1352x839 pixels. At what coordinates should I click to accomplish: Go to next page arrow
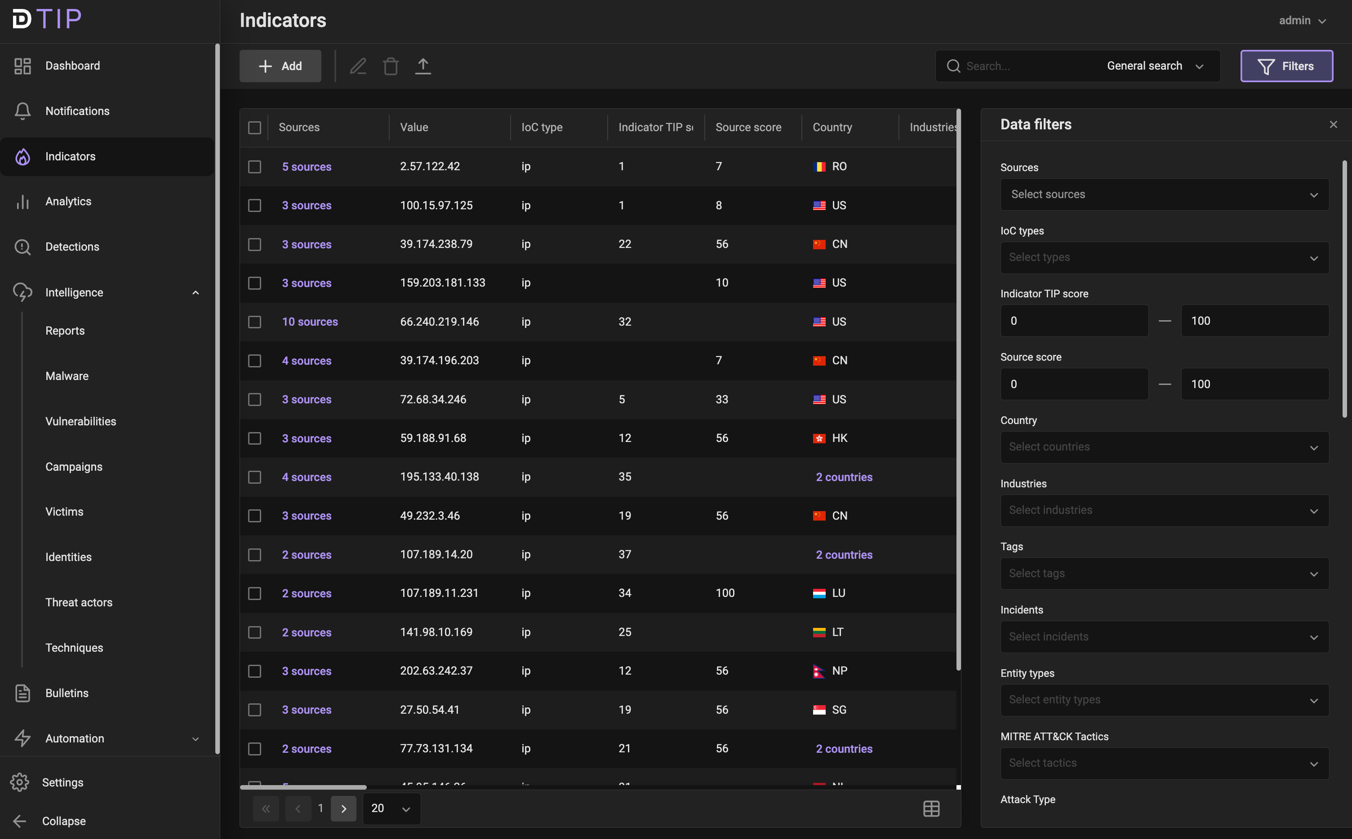pyautogui.click(x=344, y=808)
